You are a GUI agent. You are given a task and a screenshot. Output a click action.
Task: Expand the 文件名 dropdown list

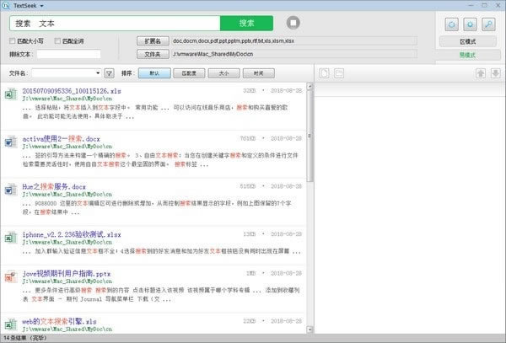[x=98, y=73]
